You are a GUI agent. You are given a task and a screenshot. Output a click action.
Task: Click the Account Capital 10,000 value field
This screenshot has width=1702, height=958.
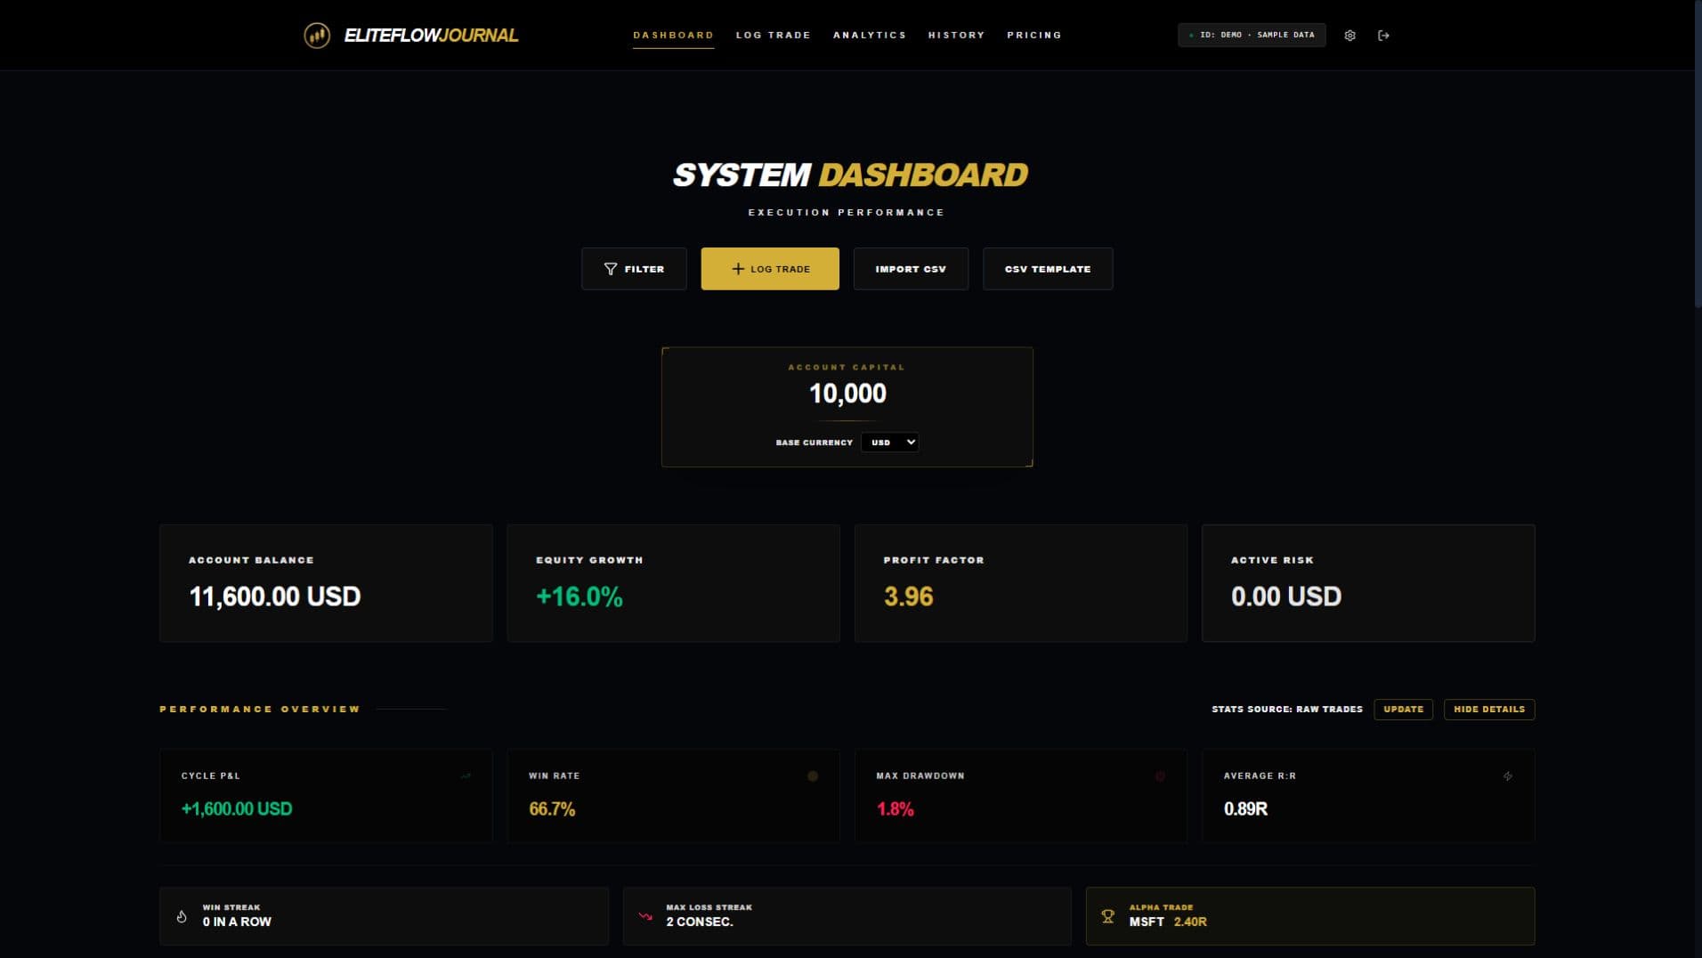[847, 394]
